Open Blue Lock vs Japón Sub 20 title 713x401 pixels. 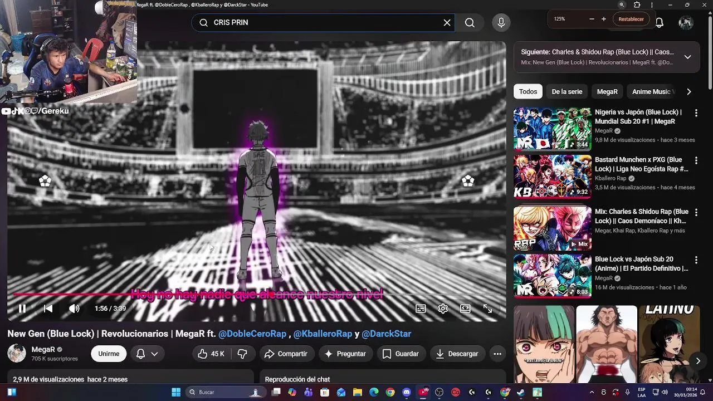coord(642,263)
